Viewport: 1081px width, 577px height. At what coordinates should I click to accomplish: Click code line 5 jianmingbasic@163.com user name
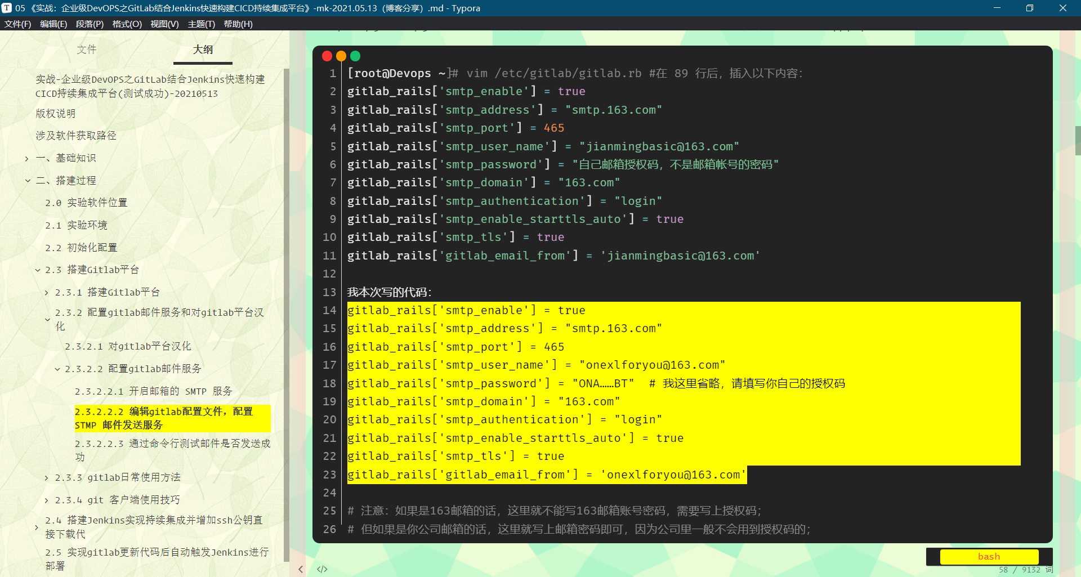(x=543, y=146)
